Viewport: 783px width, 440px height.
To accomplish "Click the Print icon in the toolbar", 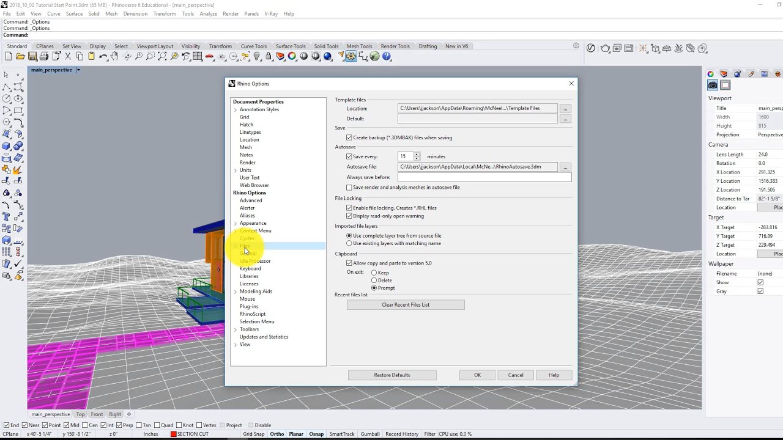I will pyautogui.click(x=44, y=56).
